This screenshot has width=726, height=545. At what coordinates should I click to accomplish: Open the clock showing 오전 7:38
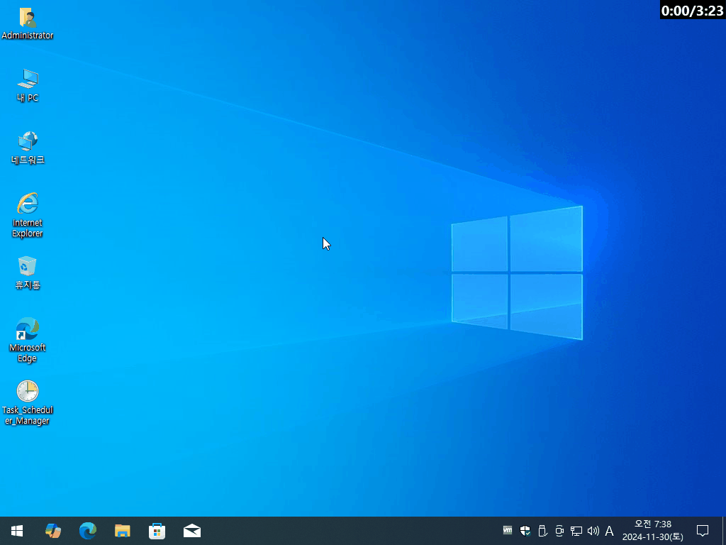(653, 531)
